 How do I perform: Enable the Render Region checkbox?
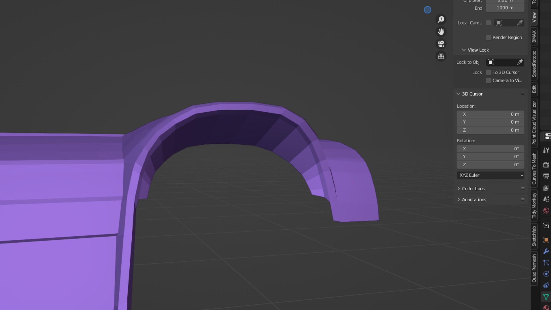pos(488,38)
